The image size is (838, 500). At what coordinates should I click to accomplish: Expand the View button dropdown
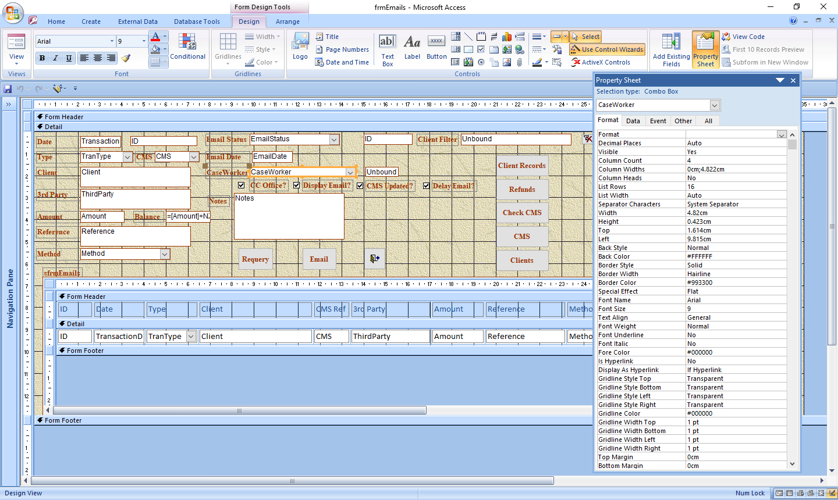coord(16,64)
